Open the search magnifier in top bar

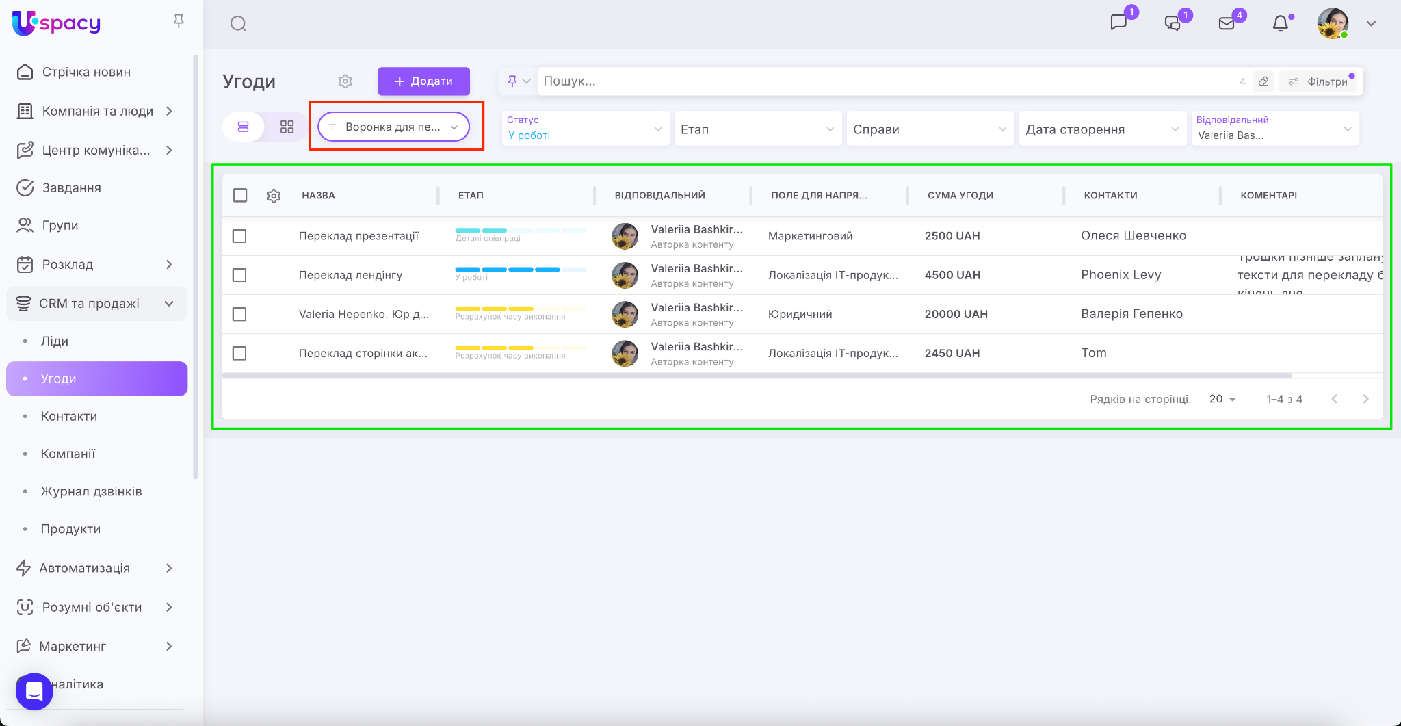pos(238,24)
